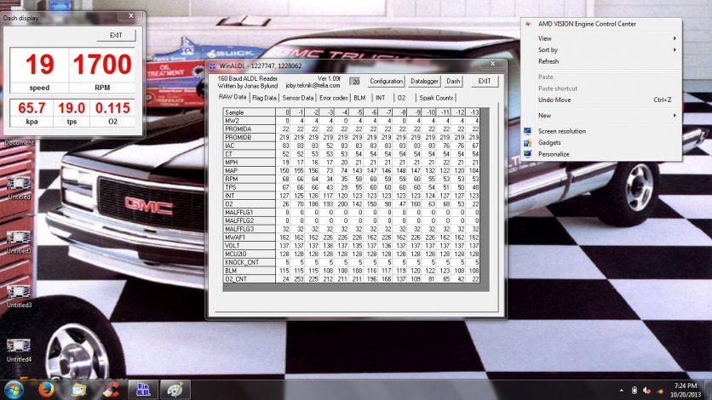Click the Gadgets menu icon
The height and width of the screenshot is (400, 712).
pos(528,142)
